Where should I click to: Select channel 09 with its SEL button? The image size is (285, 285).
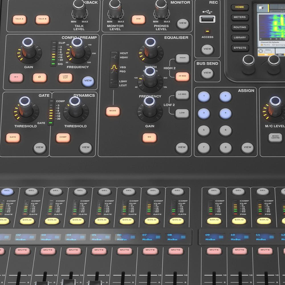(x=214, y=191)
